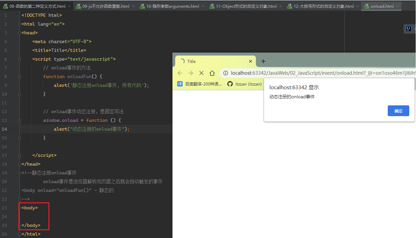Collapse the html tag fold on line 2
Image resolution: width=416 pixels, height=238 pixels.
click(x=20, y=24)
